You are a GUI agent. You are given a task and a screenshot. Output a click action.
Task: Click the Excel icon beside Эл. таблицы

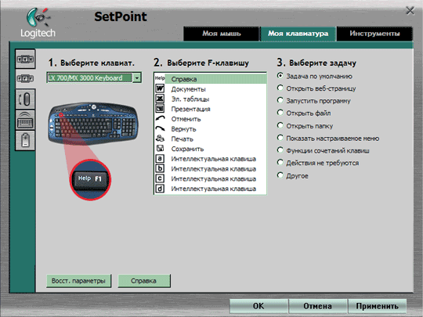click(x=160, y=99)
